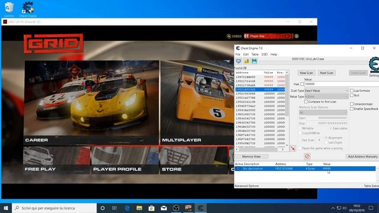
Task: Switch to Cheat Engine taskbar icon
Action: pyautogui.click(x=200, y=208)
